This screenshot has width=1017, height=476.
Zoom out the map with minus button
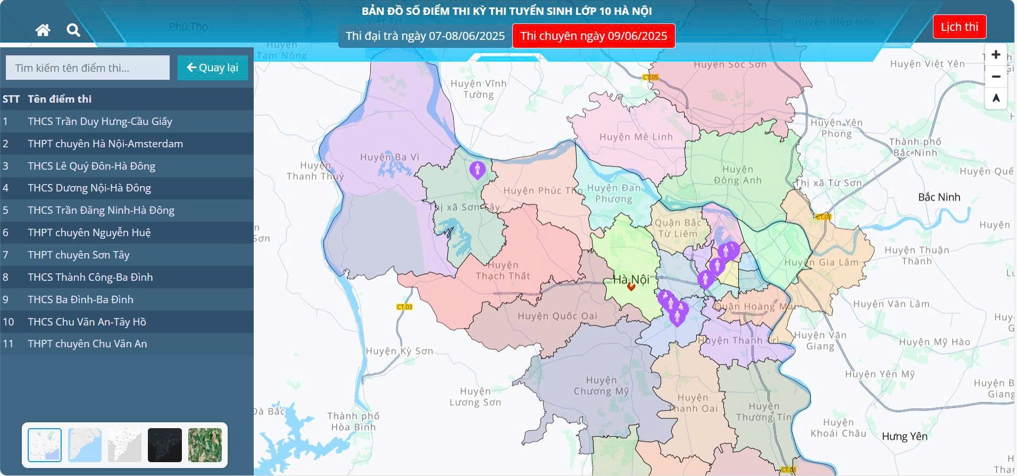click(996, 77)
